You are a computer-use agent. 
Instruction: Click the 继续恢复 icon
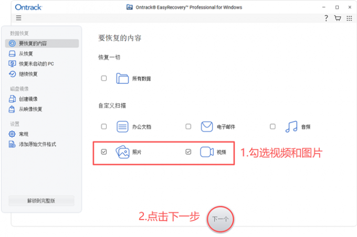pyautogui.click(x=12, y=74)
